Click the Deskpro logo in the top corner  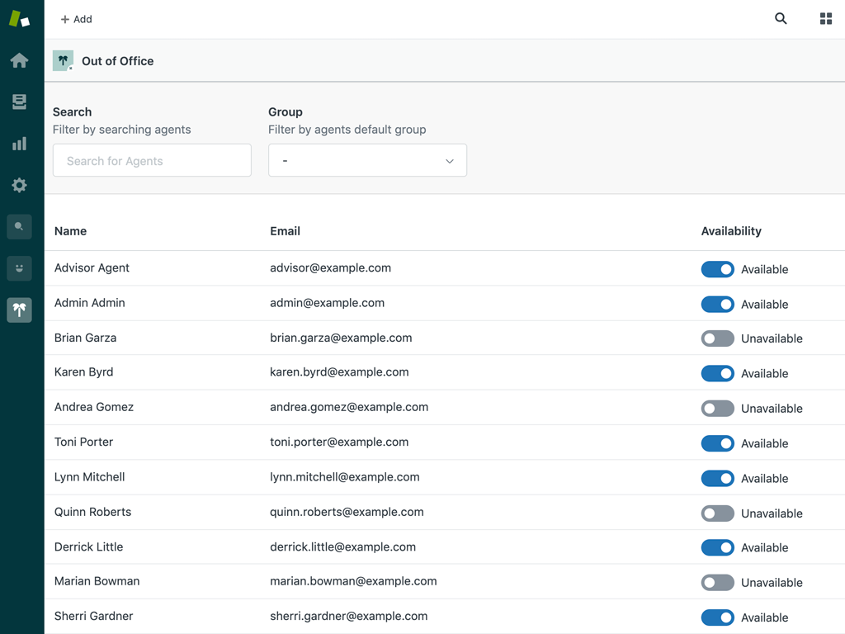(x=19, y=18)
